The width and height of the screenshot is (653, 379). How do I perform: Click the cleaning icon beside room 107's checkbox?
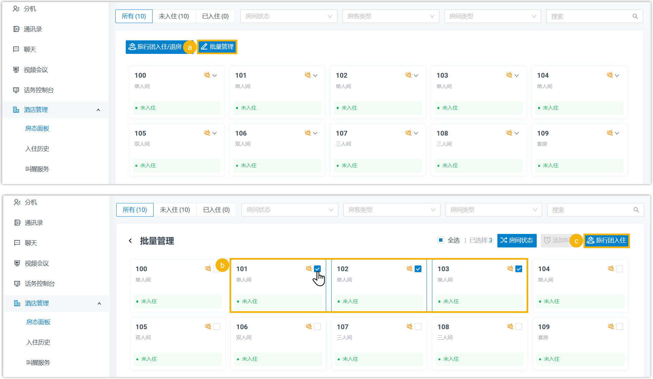coord(409,326)
